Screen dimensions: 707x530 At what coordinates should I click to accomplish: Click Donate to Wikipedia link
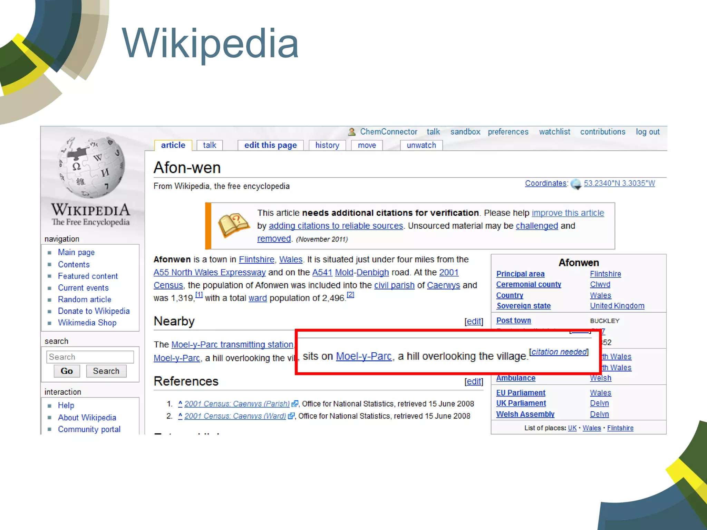click(x=94, y=311)
